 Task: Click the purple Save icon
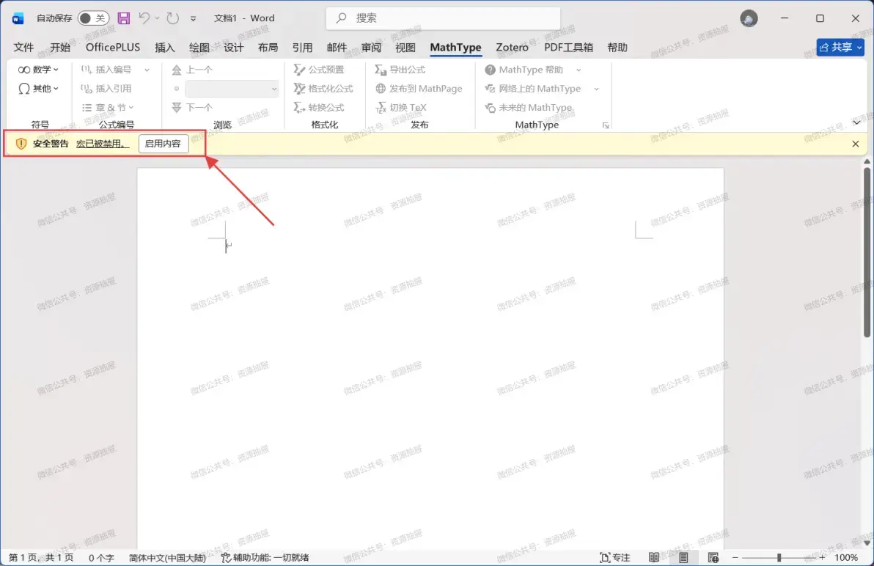coord(124,18)
